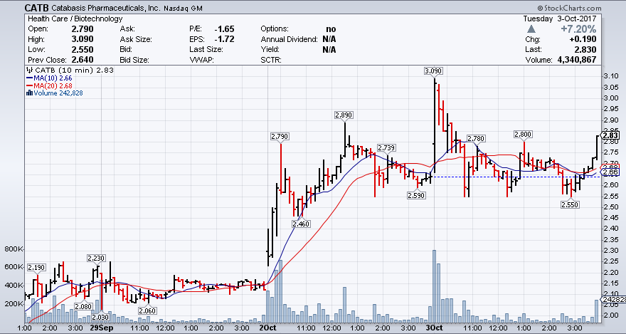
Task: Click the 242828 volume tag on axis
Action: [612, 301]
